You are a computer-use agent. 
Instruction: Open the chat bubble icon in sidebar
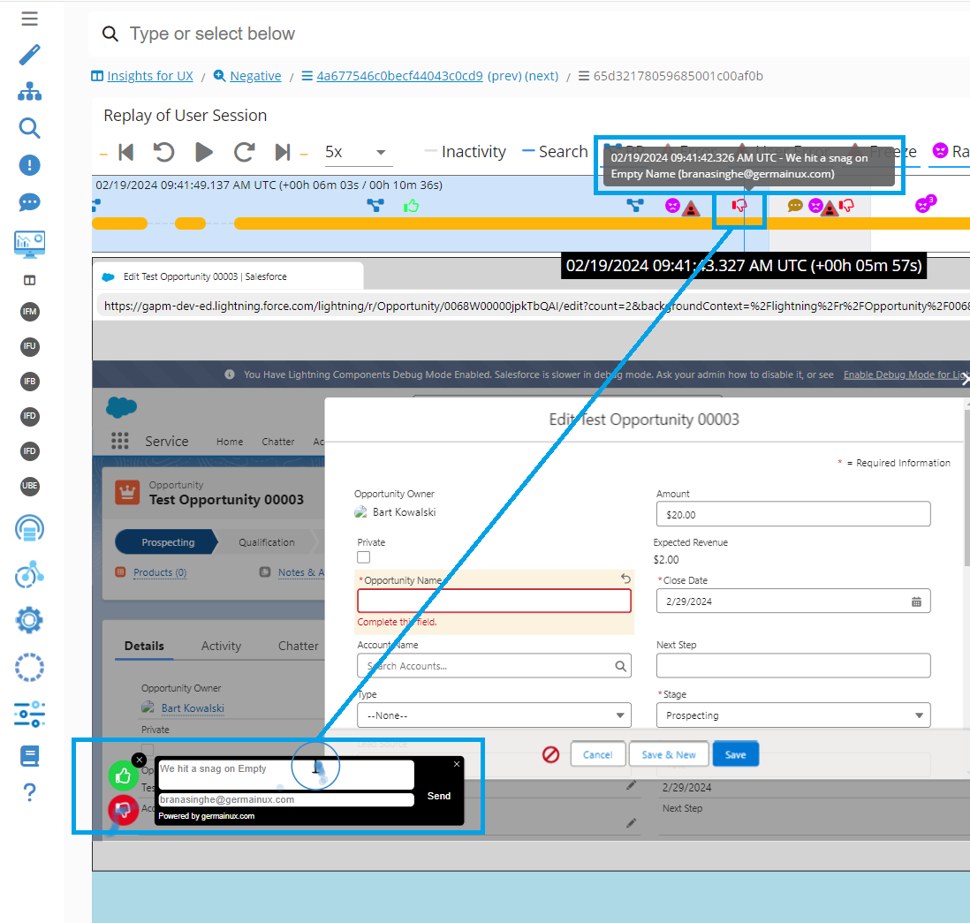point(29,202)
